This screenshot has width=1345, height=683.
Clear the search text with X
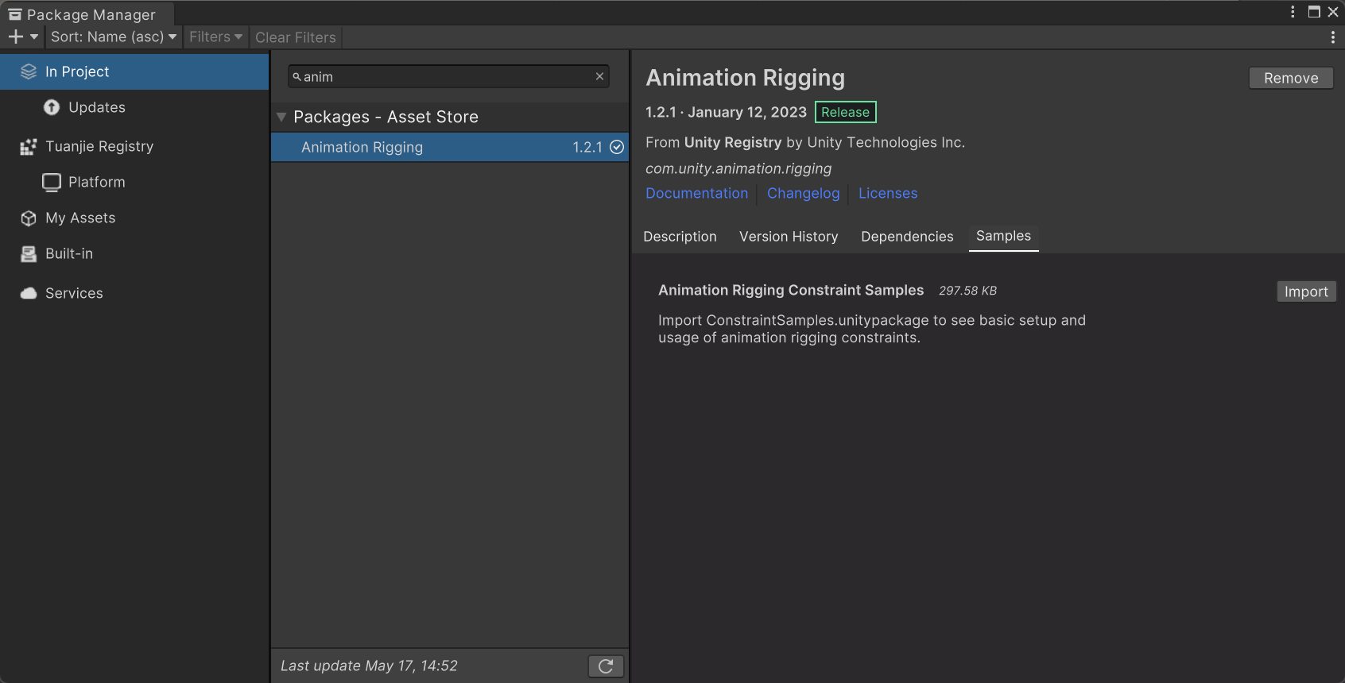pos(599,76)
